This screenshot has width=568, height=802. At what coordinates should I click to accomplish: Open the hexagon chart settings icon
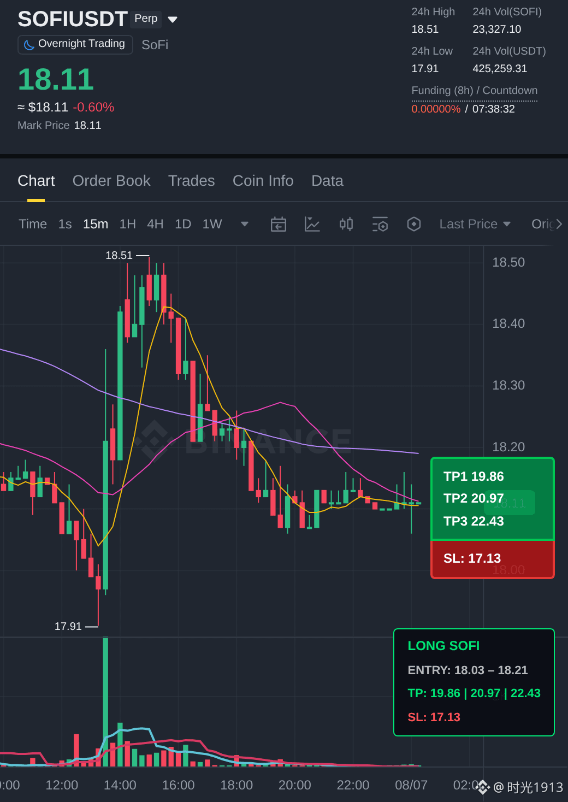[414, 224]
